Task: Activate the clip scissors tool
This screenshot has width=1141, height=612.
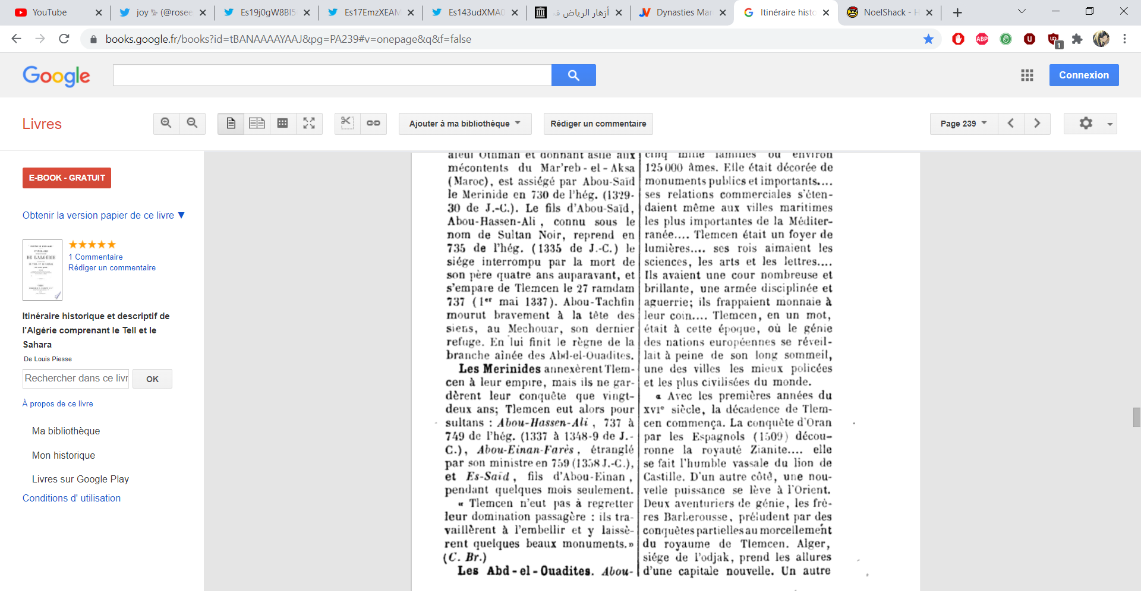Action: pyautogui.click(x=347, y=124)
